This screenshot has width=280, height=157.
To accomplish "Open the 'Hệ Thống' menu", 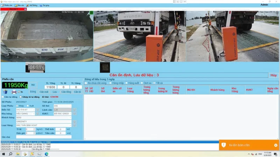I will (x=32, y=6).
